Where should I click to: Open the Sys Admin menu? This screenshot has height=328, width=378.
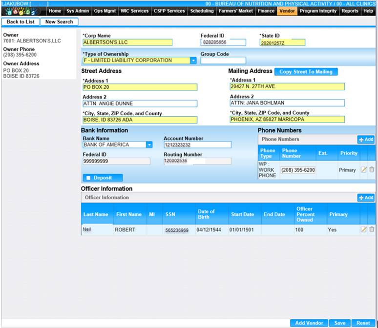point(78,11)
